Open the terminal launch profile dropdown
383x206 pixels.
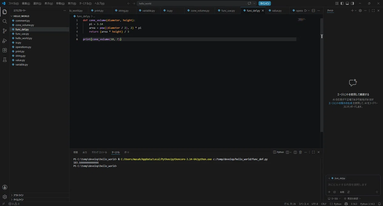pos(291,152)
